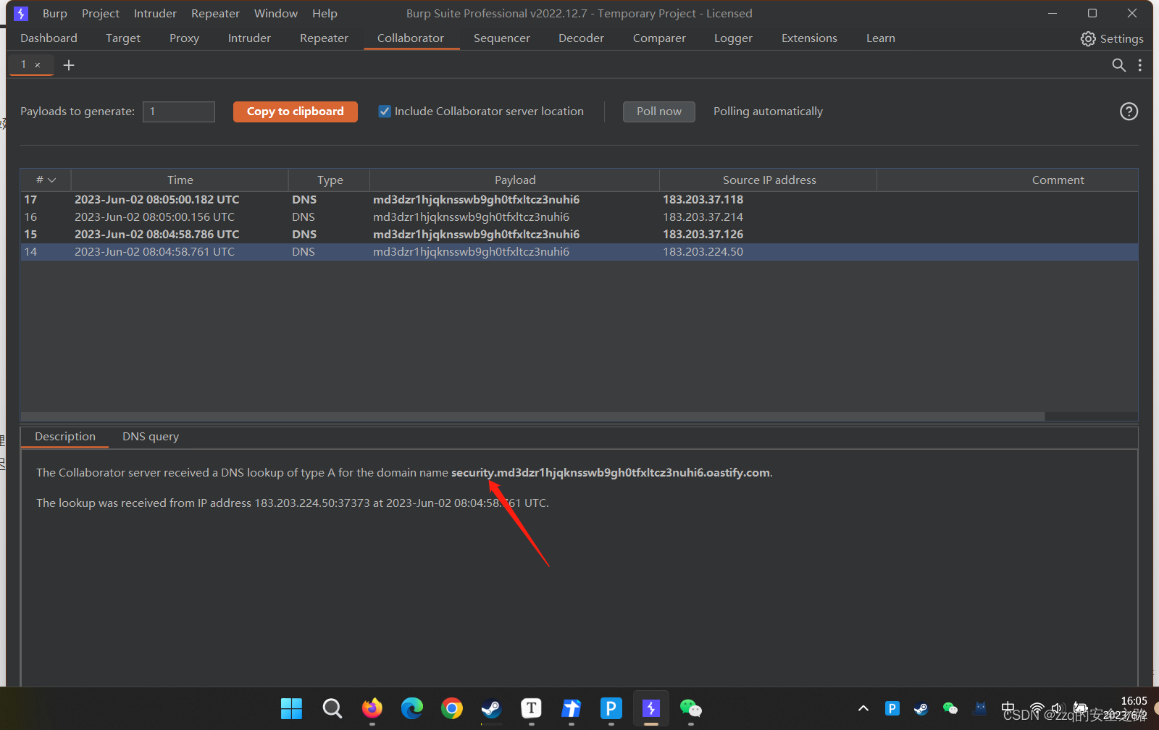1159x730 pixels.
Task: Open the Intruder menu in menu bar
Action: coord(155,14)
